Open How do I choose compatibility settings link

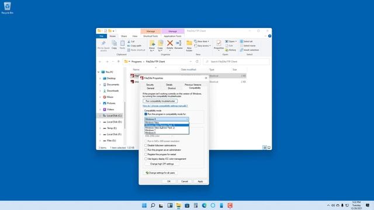coord(165,106)
